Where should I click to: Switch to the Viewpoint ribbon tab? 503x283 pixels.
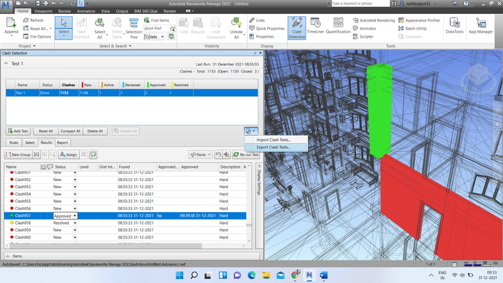click(43, 11)
